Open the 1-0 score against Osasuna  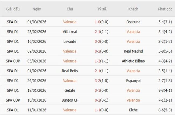tap(97, 22)
